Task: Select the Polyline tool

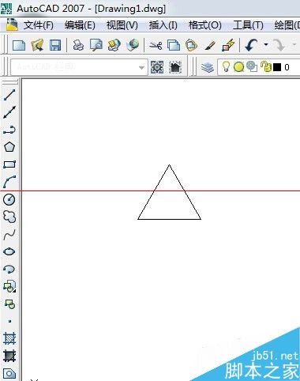Action: point(9,130)
